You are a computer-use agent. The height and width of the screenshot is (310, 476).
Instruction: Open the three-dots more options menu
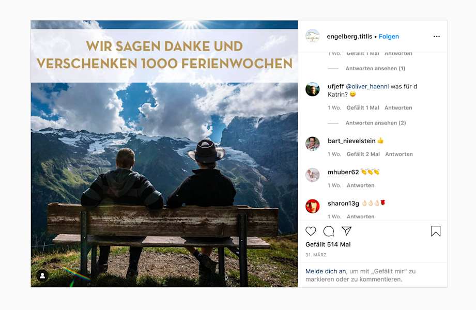coord(437,37)
